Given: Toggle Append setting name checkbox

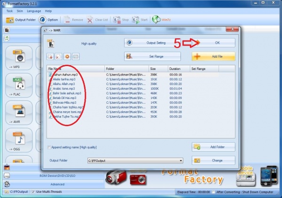Looking at the screenshot, I should [x=49, y=147].
